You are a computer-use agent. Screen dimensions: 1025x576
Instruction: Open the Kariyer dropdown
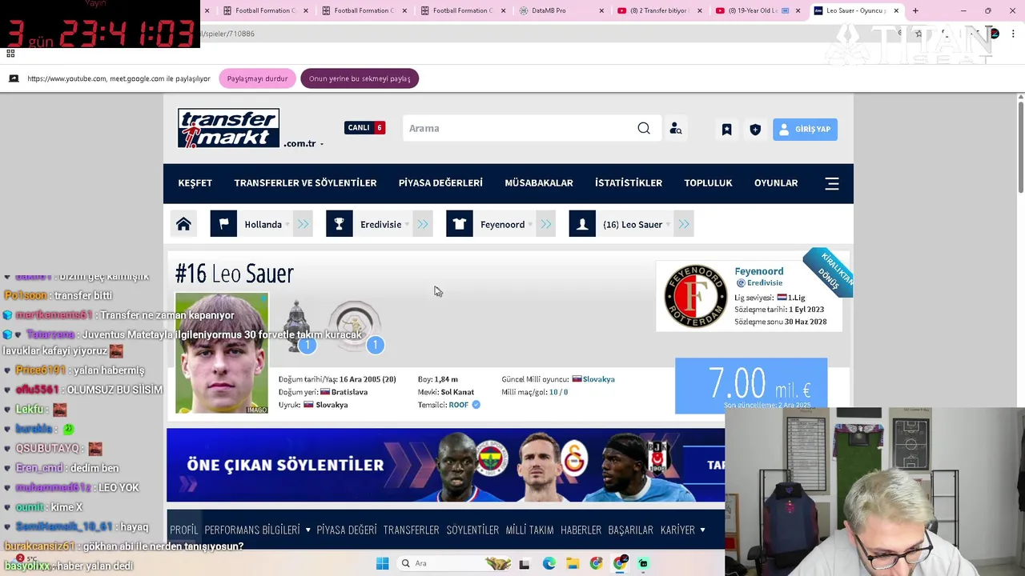(683, 530)
